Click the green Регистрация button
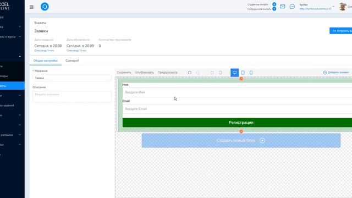The width and height of the screenshot is (352, 198). [237, 123]
